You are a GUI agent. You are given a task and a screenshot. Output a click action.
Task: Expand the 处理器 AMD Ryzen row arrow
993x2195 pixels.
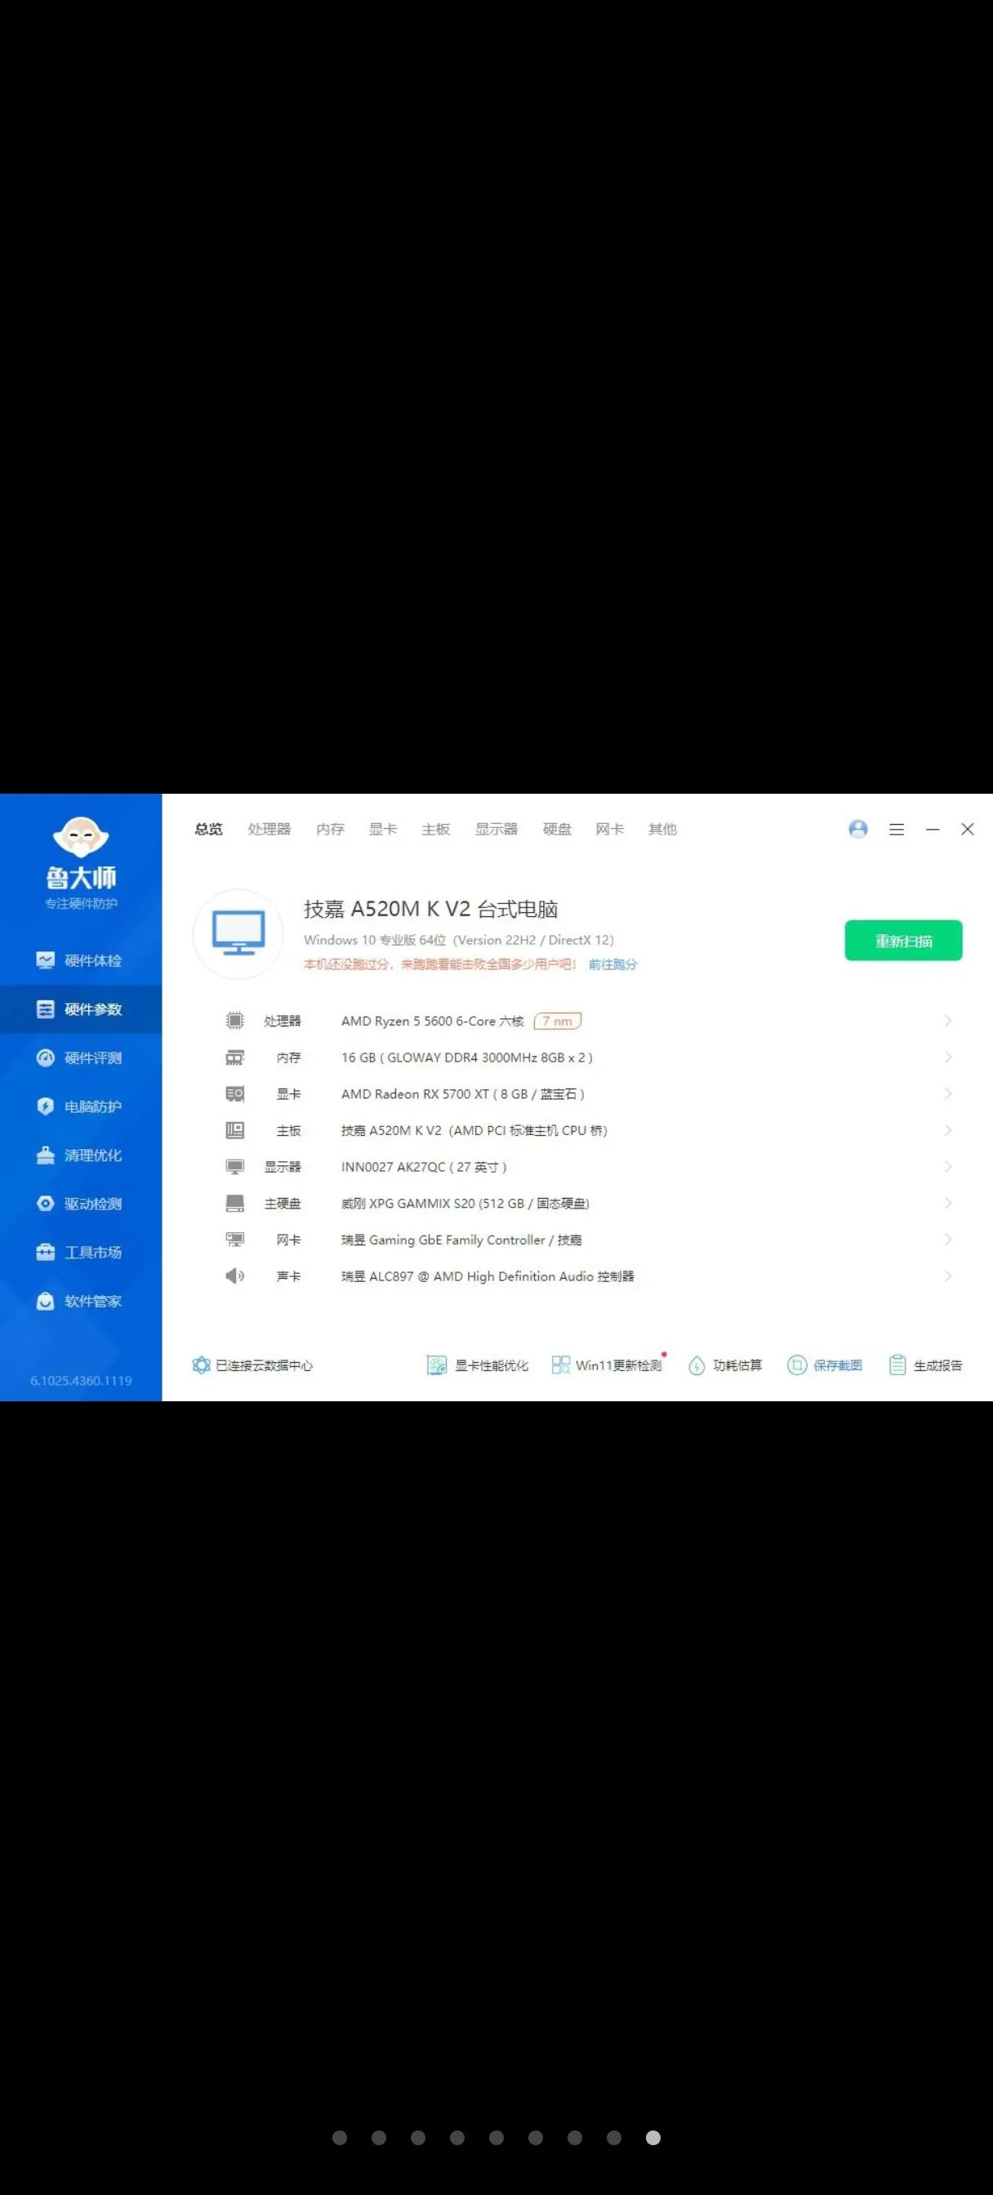pos(947,1021)
